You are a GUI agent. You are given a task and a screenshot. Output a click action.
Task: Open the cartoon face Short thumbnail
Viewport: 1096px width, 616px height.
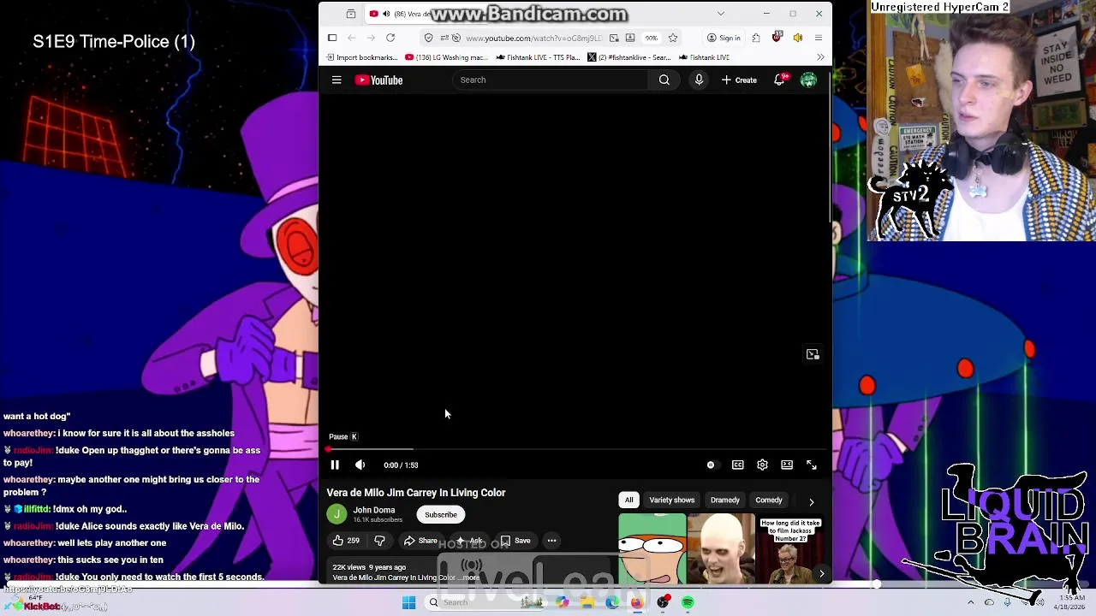pos(652,549)
